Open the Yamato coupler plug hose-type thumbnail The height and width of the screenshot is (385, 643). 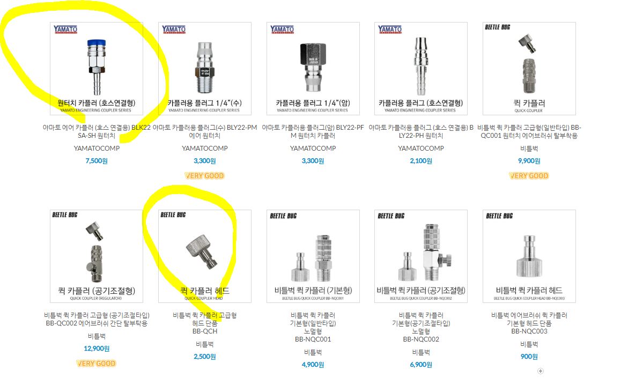tap(421, 69)
